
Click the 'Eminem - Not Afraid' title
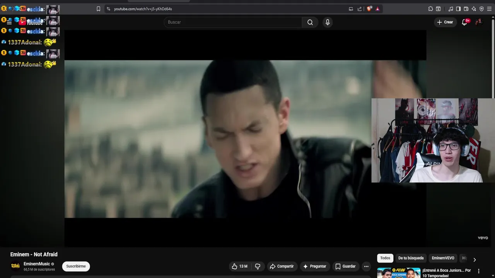pyautogui.click(x=34, y=254)
